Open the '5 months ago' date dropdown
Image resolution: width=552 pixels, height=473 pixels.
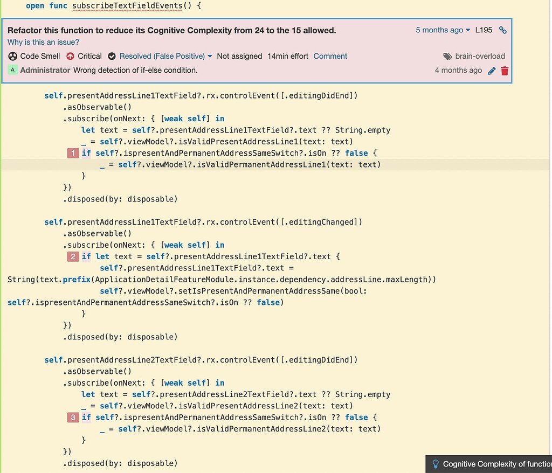[x=441, y=31]
